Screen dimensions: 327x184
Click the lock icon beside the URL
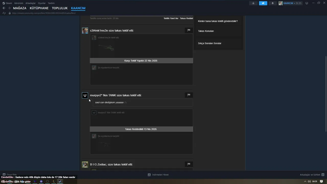pos(10,13)
